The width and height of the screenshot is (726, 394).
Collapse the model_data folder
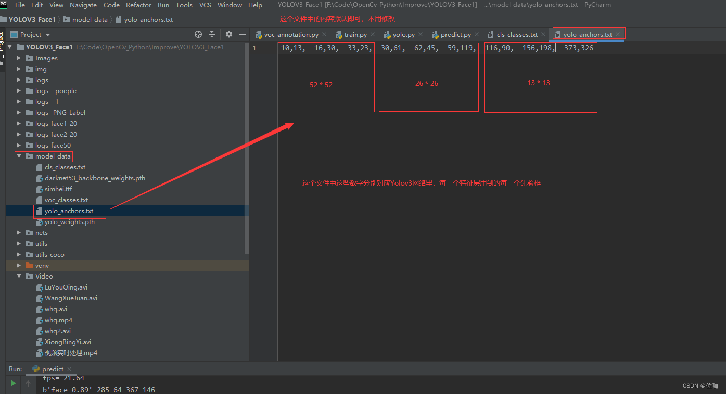[19, 156]
